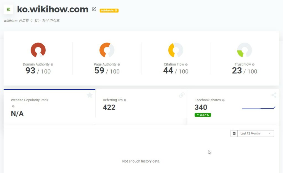Screen dimensions: 283x173
Task: Click the Domain Authority gauge chart
Action: 38,50
